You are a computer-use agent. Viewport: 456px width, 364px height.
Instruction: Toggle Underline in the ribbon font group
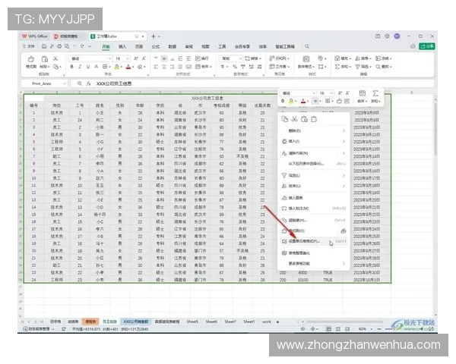pyautogui.click(x=88, y=67)
